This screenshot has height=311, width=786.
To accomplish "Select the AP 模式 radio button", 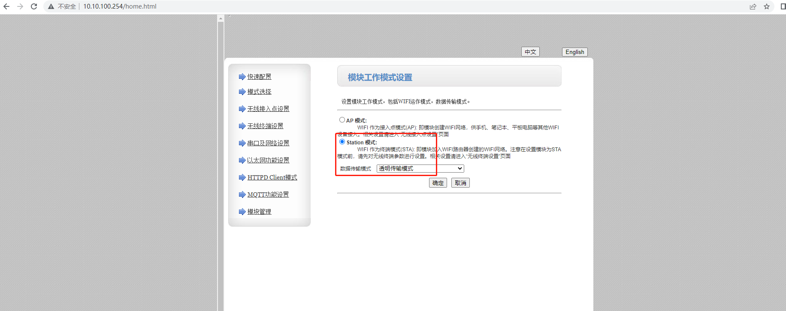I will point(342,120).
